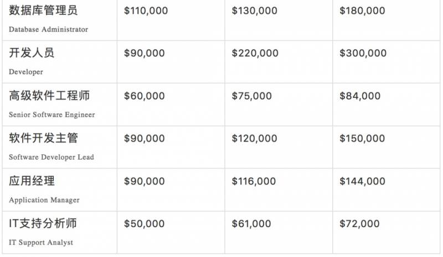Select the $84,000 salary value

click(360, 96)
